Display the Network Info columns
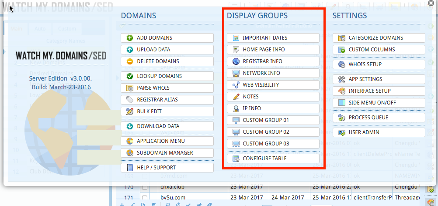This screenshot has width=438, height=206. (x=273, y=73)
